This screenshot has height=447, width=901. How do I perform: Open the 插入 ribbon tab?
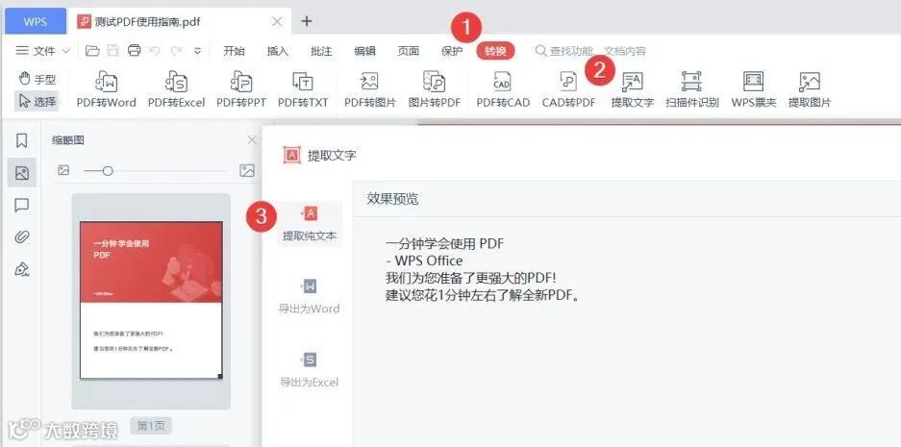click(x=278, y=51)
